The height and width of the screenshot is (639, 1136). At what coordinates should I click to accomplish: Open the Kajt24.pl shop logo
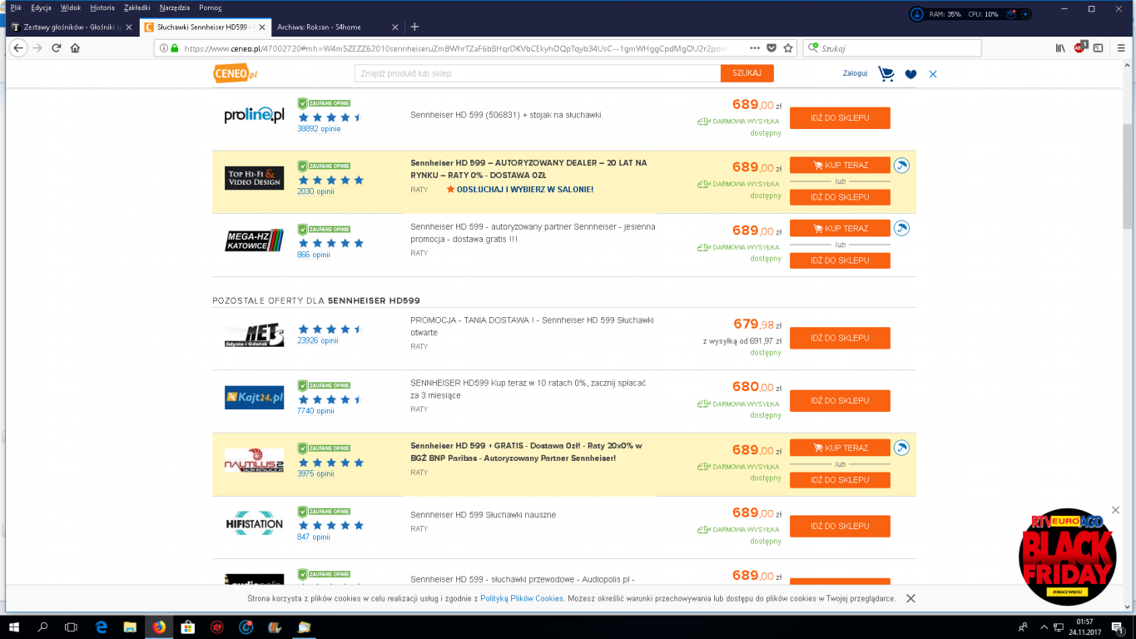[x=254, y=397]
